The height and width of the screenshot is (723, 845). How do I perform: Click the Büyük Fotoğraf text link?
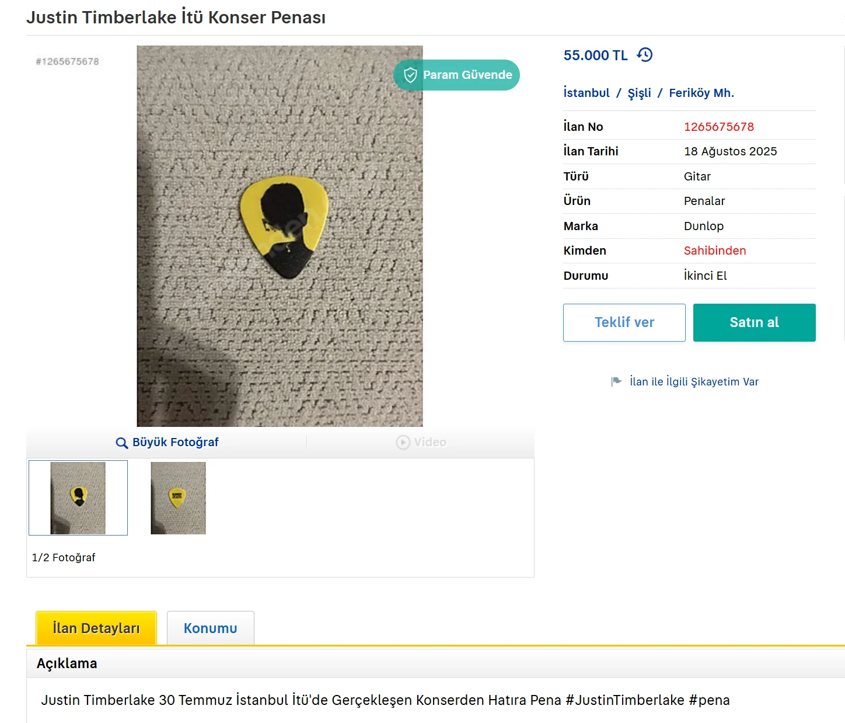(175, 443)
